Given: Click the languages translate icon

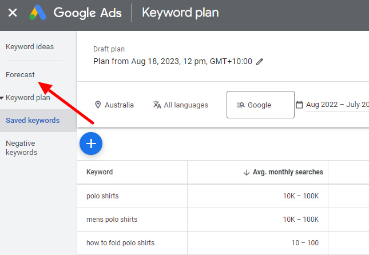Looking at the screenshot, I should (157, 105).
